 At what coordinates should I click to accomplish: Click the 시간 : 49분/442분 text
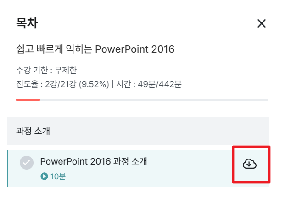pyautogui.click(x=149, y=84)
